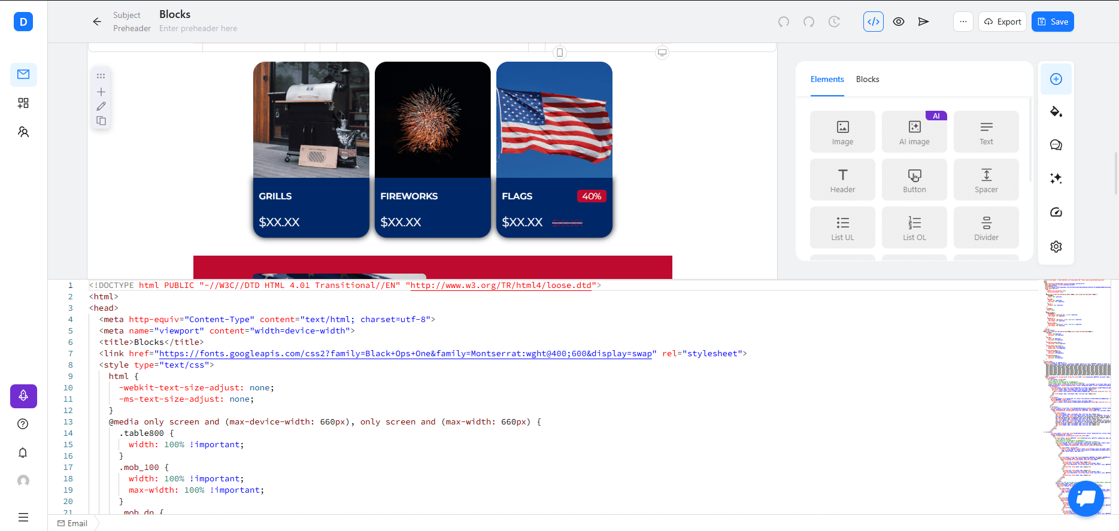
Task: Select the List OL element
Action: [914, 227]
